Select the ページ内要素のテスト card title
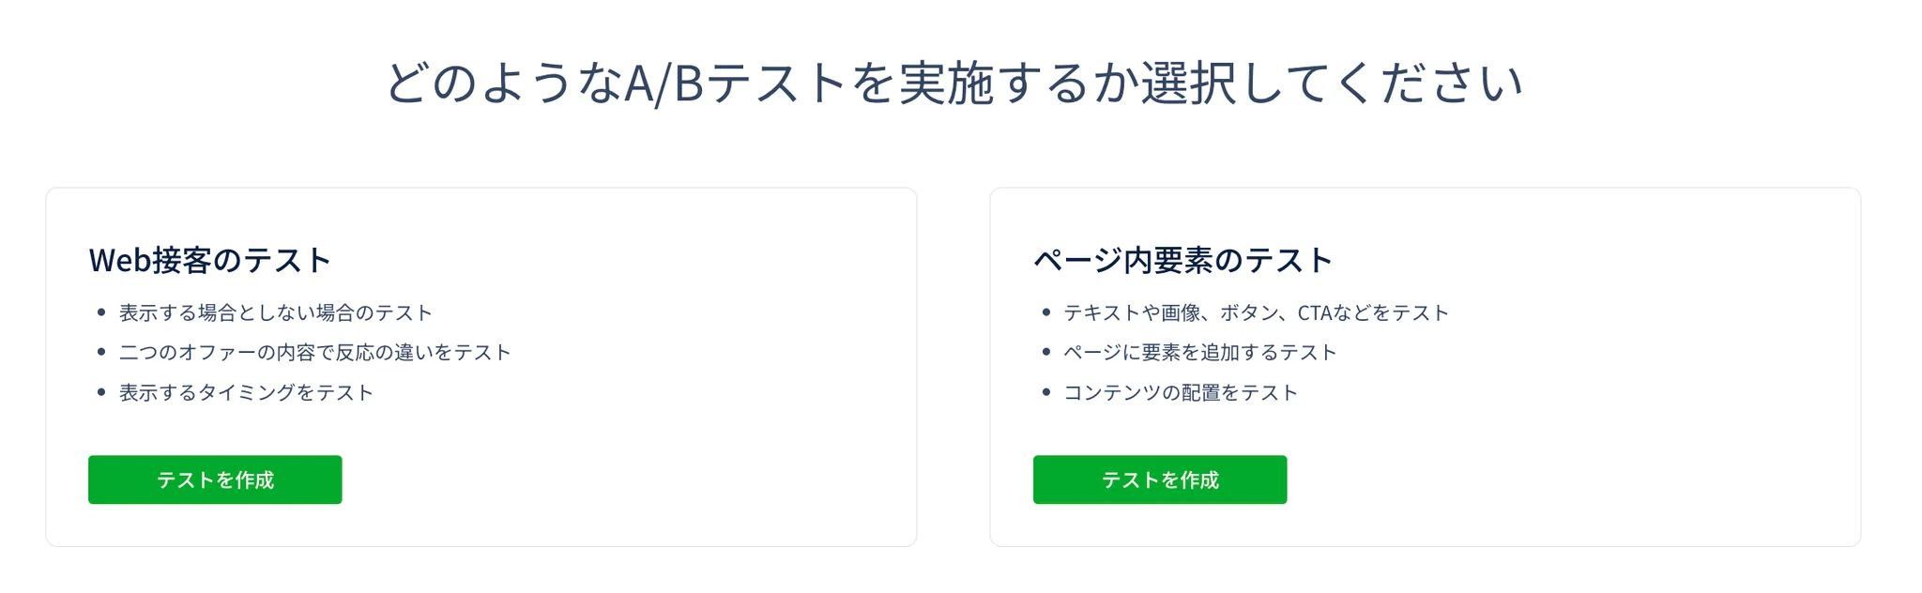This screenshot has width=1922, height=593. pos(1182,260)
